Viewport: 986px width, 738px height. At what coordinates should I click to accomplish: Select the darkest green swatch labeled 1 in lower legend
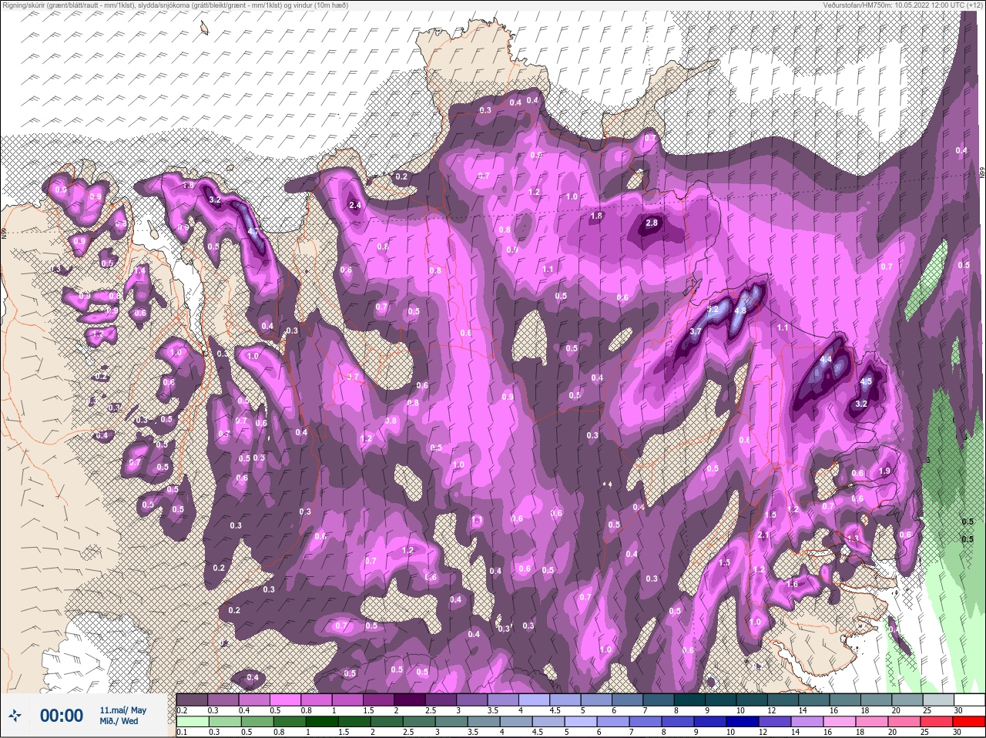[x=320, y=722]
